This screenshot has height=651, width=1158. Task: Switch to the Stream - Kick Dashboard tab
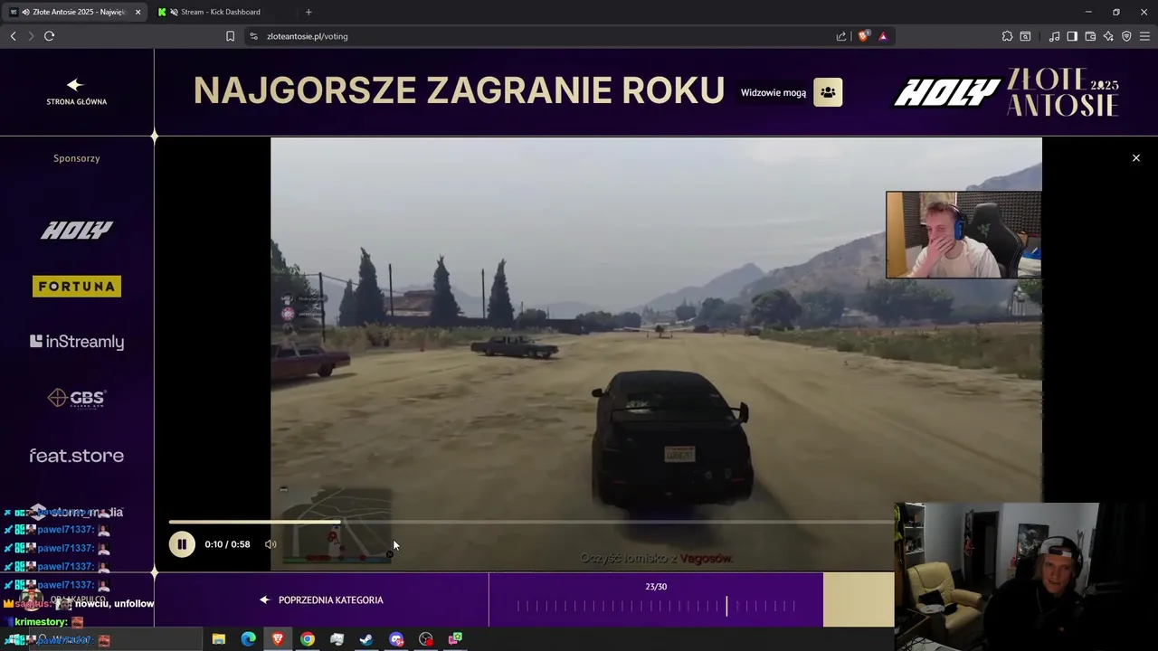click(222, 12)
